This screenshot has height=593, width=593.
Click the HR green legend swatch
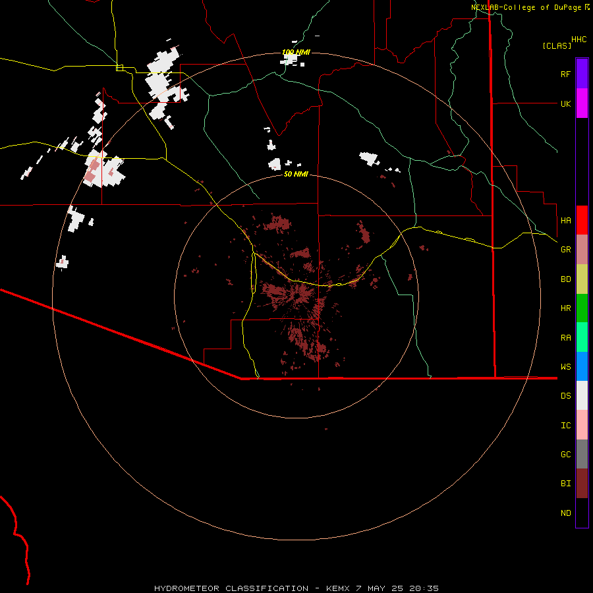click(582, 308)
